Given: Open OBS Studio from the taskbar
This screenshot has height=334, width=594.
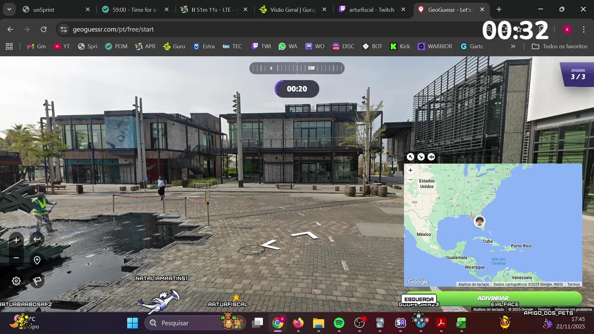Looking at the screenshot, I should pyautogui.click(x=360, y=323).
